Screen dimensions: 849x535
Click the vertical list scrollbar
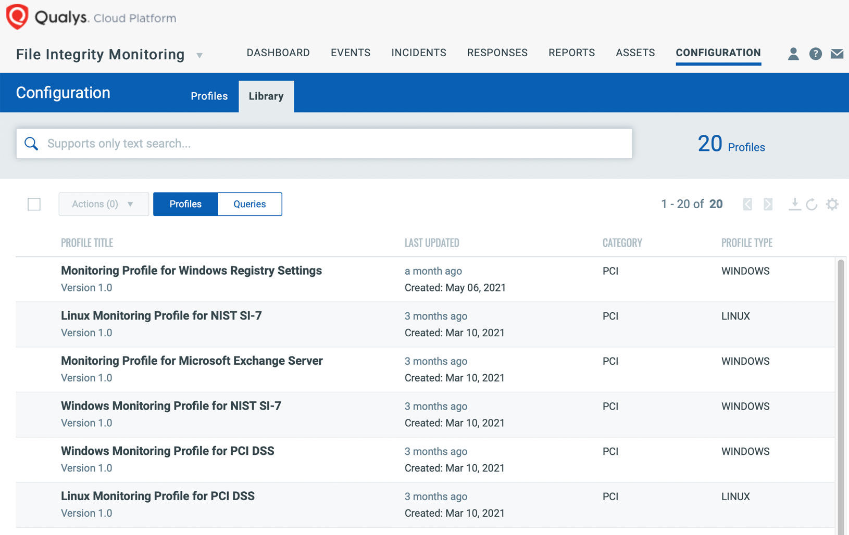pos(840,396)
